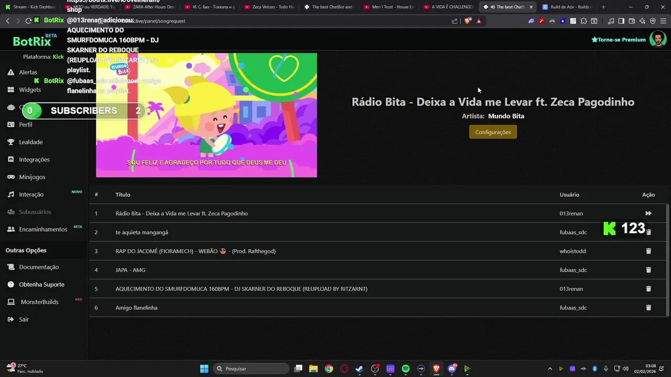
Task: Click Torne-se Premium link
Action: click(619, 40)
